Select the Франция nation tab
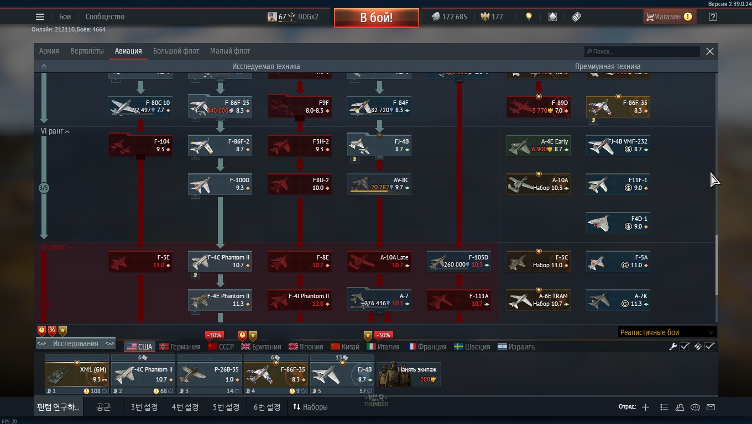752x424 pixels. point(427,347)
